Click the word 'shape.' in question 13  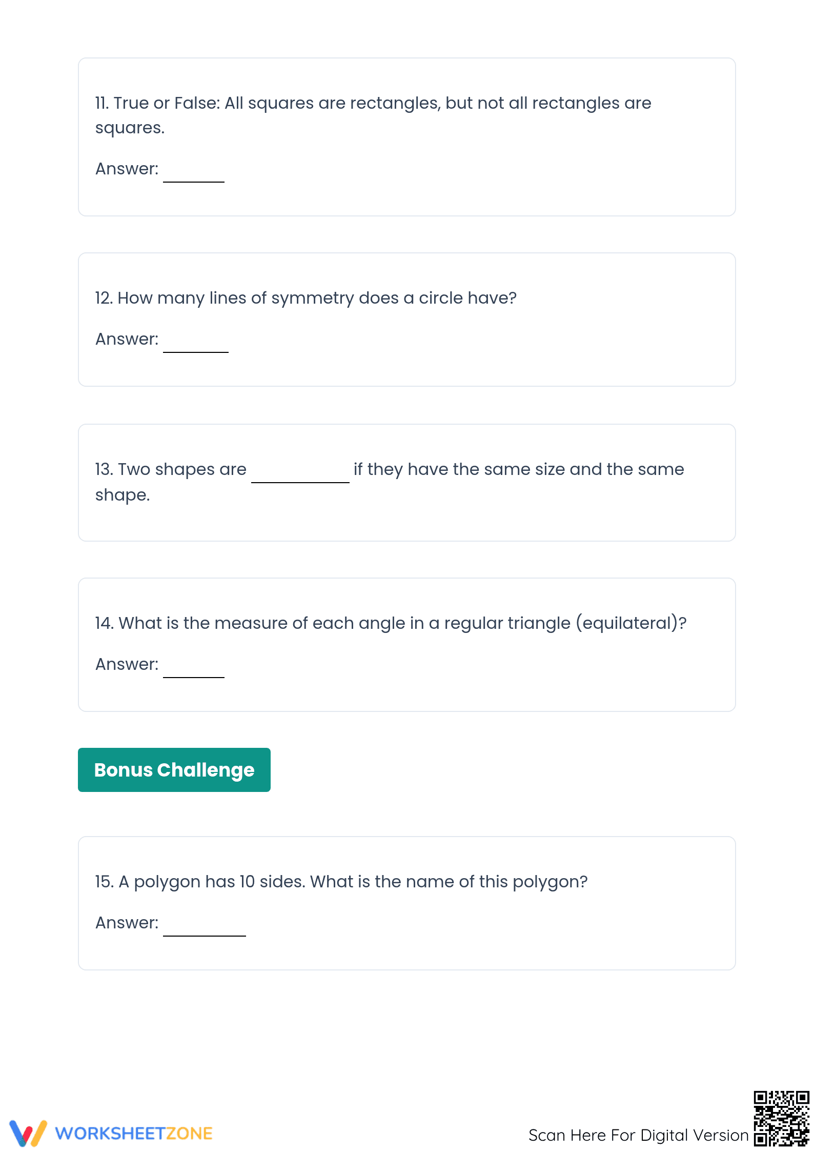coord(123,495)
